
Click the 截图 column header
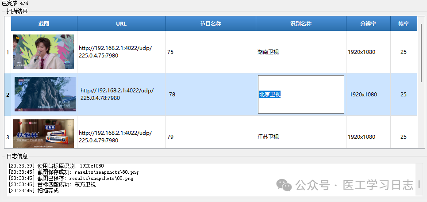tap(44, 24)
